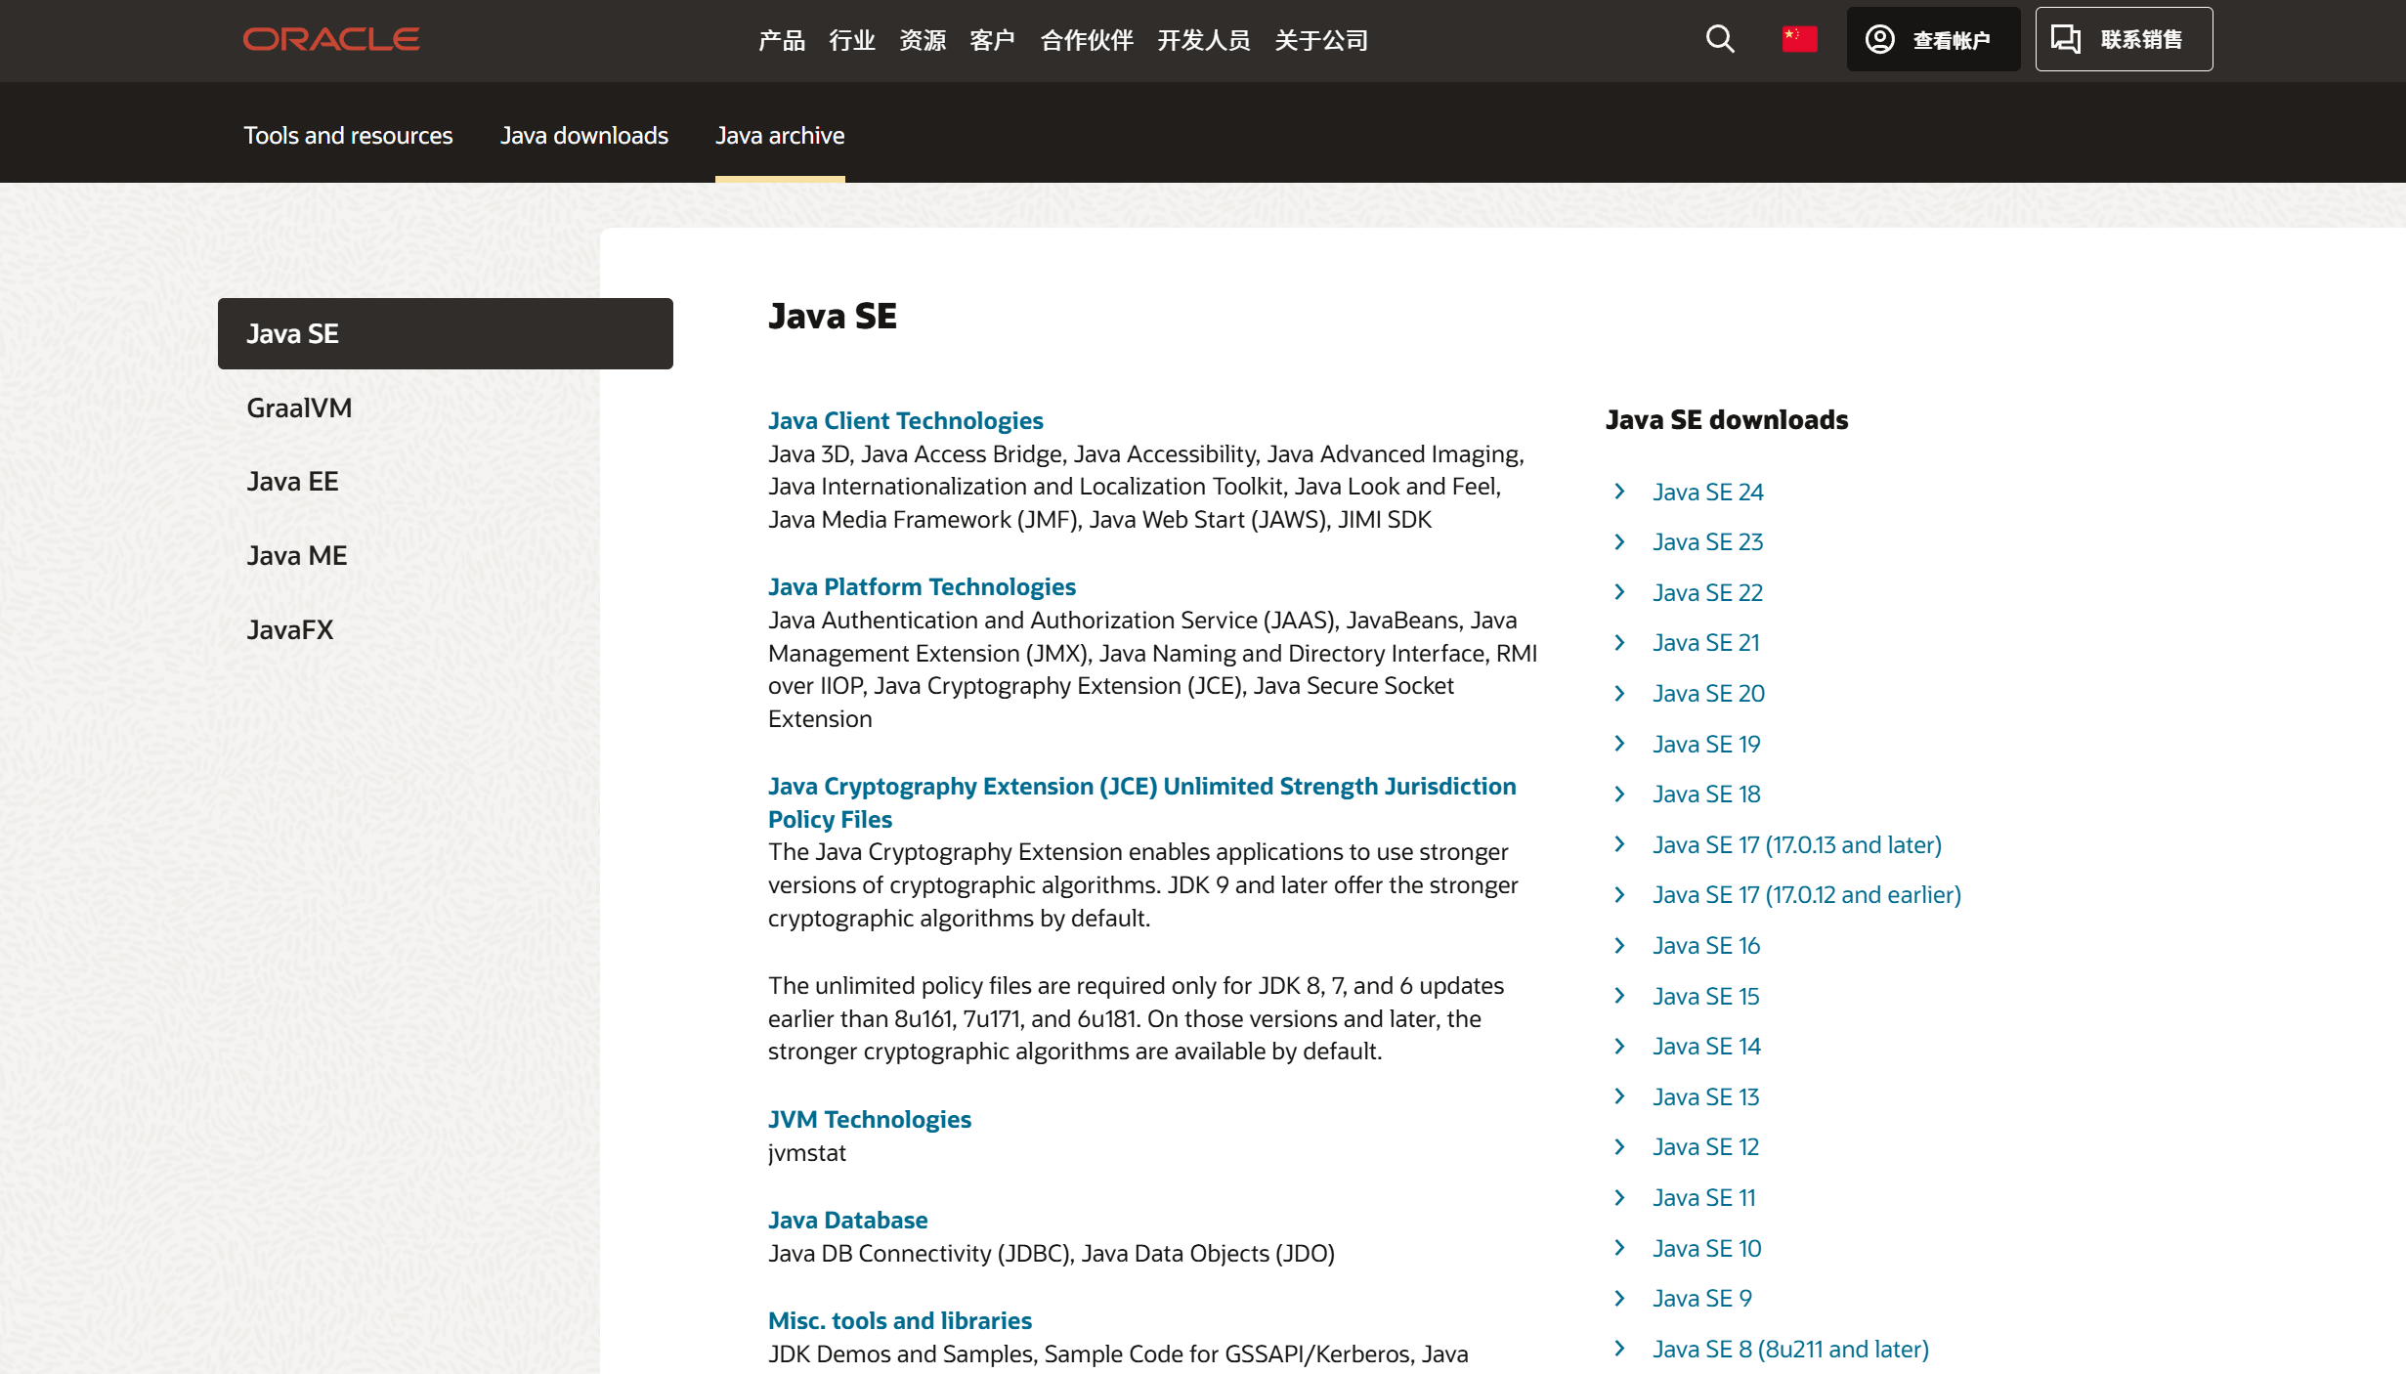Select GraalVM in the sidebar
Viewport: 2406px width, 1374px height.
pyautogui.click(x=298, y=408)
